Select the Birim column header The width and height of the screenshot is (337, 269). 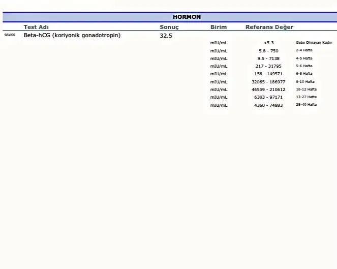coord(219,27)
